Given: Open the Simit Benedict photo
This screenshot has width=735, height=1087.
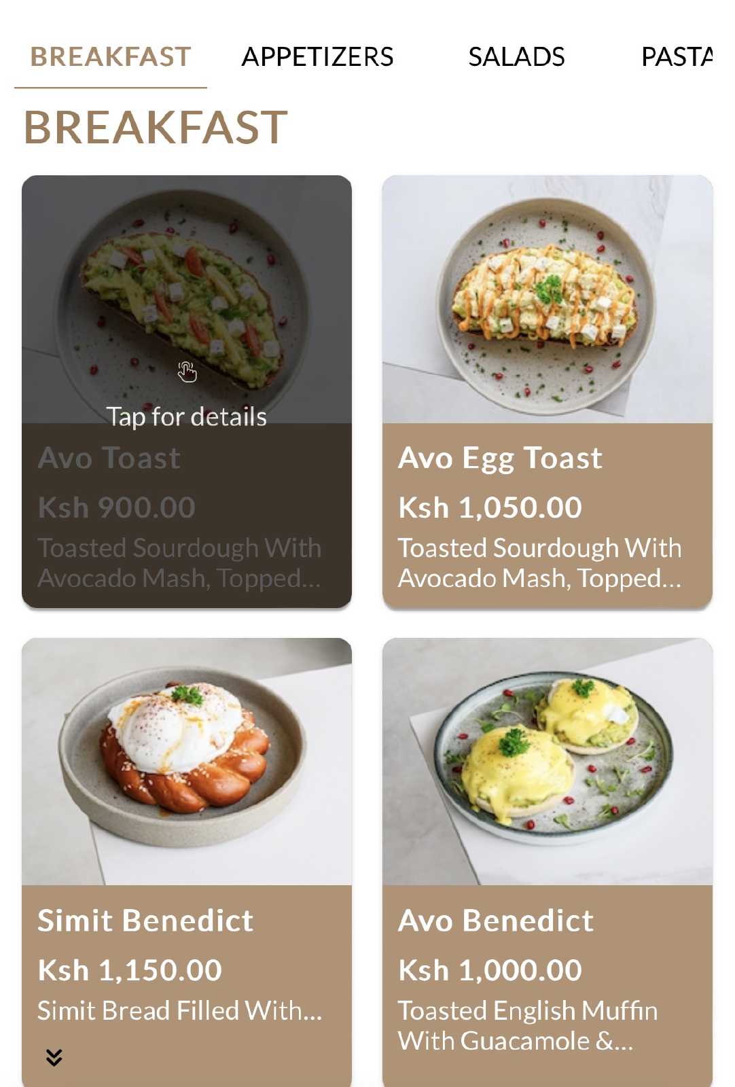Looking at the screenshot, I should [x=187, y=762].
